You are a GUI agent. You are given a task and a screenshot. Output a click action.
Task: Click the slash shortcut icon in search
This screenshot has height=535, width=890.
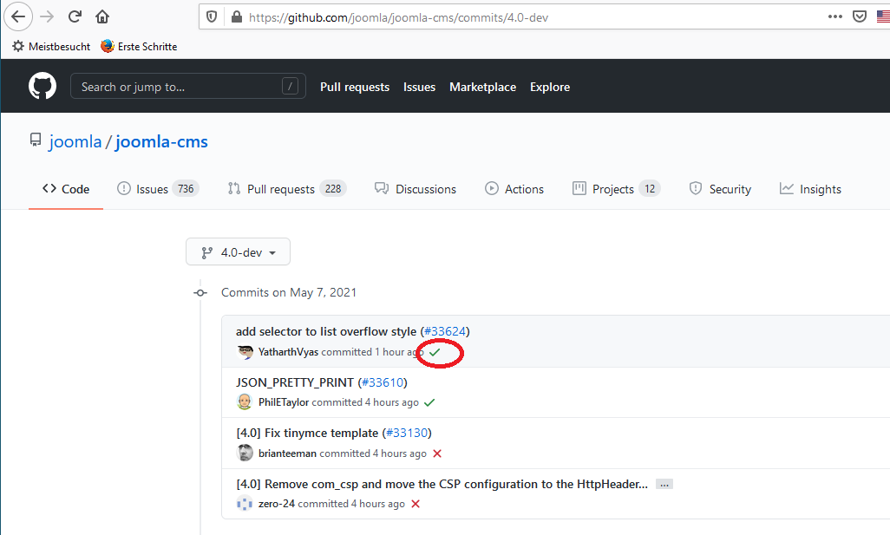point(290,86)
